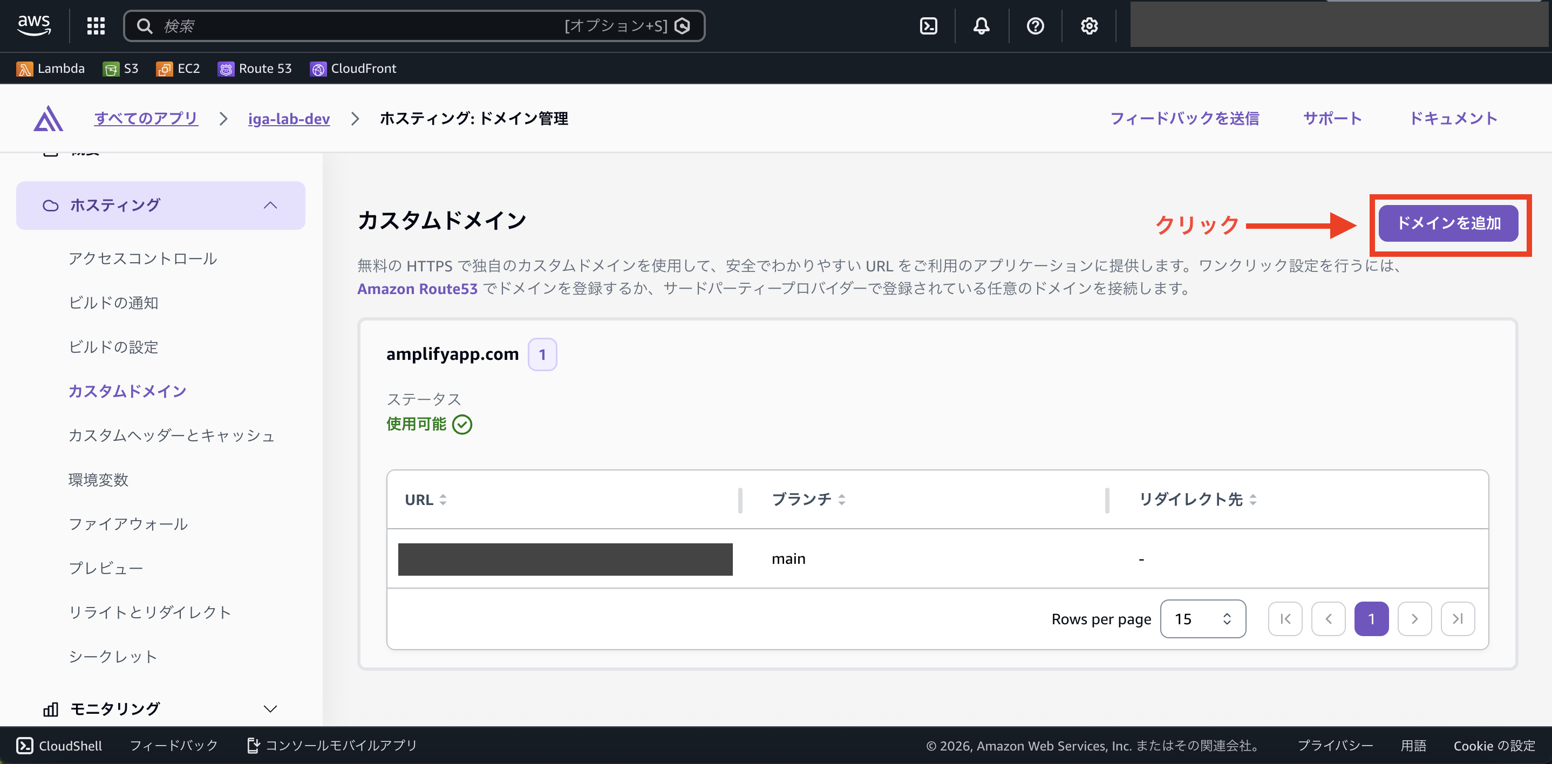
Task: Go to previous table page
Action: 1329,619
